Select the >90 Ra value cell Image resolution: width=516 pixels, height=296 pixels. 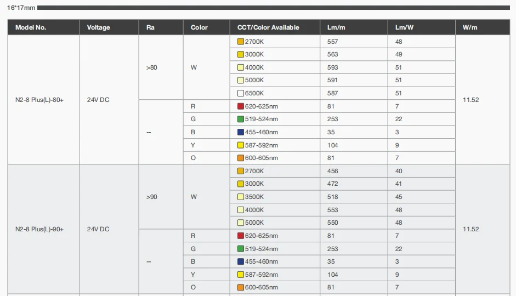(x=152, y=197)
